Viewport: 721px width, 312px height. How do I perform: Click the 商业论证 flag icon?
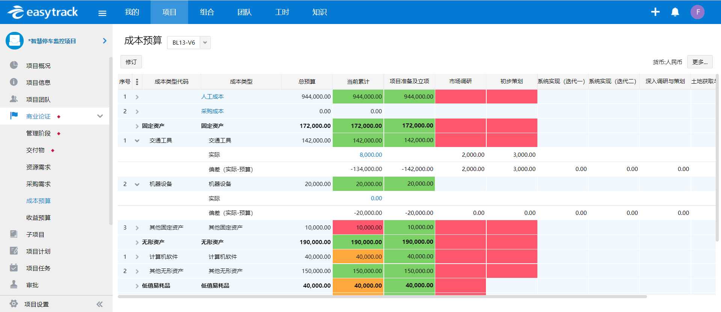tap(14, 115)
